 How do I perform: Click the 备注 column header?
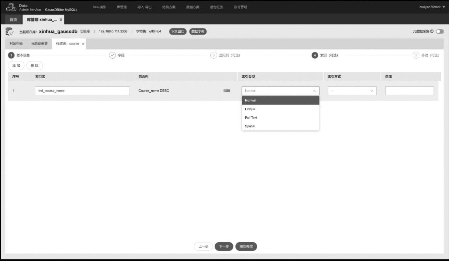point(388,77)
